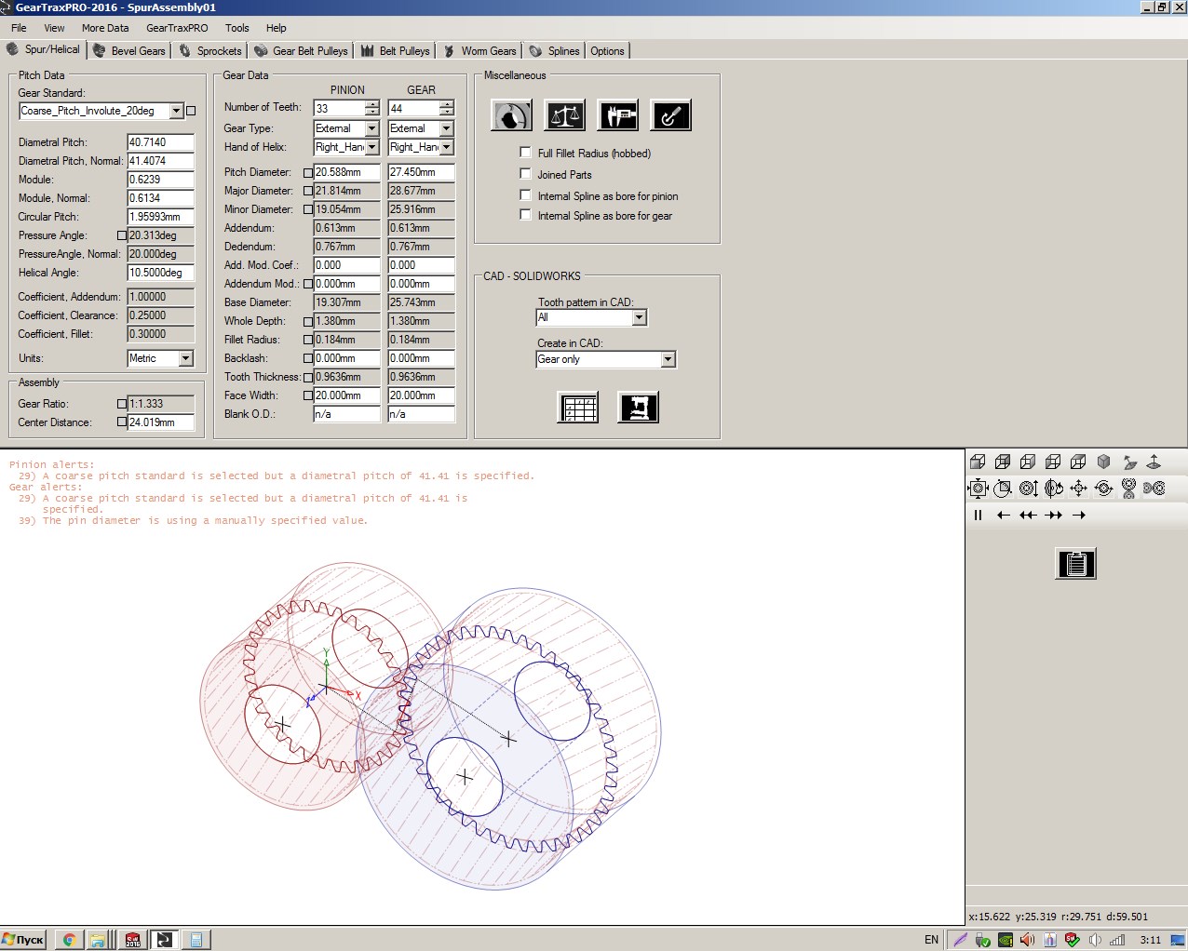The image size is (1188, 951).
Task: Click the gear with vertical arrow zoom icon
Action: [1028, 488]
